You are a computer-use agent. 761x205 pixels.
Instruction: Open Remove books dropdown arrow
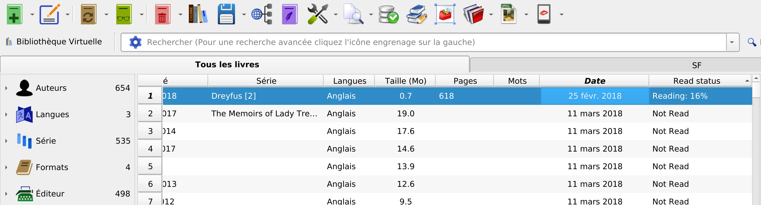(x=180, y=14)
